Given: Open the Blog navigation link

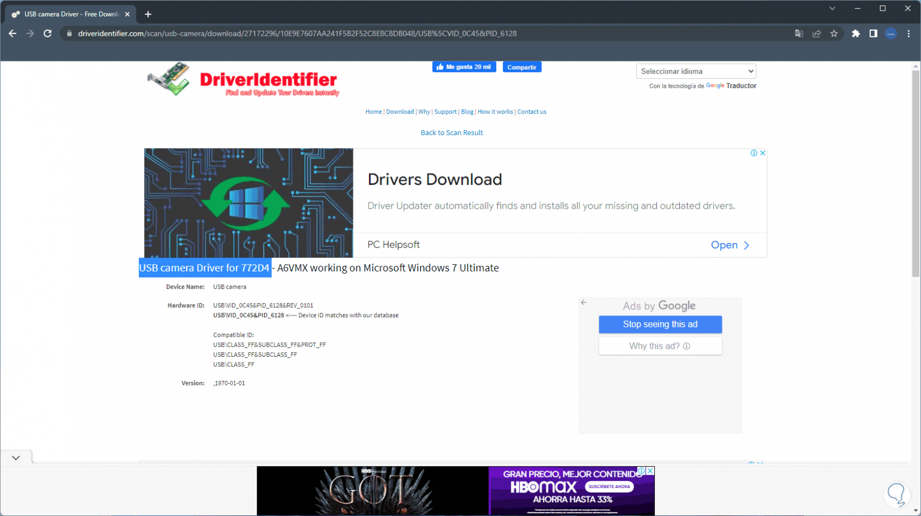Looking at the screenshot, I should click(467, 112).
